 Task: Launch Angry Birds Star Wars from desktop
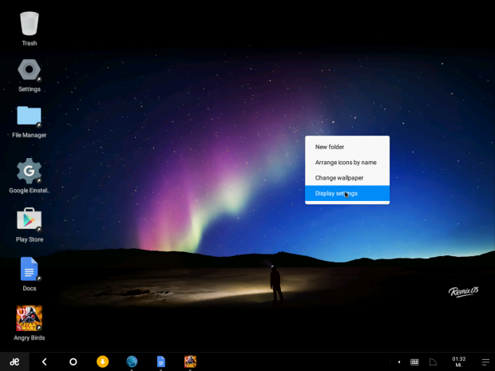tap(29, 318)
